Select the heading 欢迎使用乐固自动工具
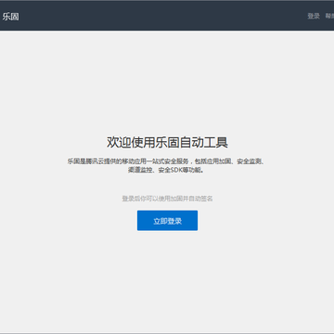The image size is (334, 334). 167,142
